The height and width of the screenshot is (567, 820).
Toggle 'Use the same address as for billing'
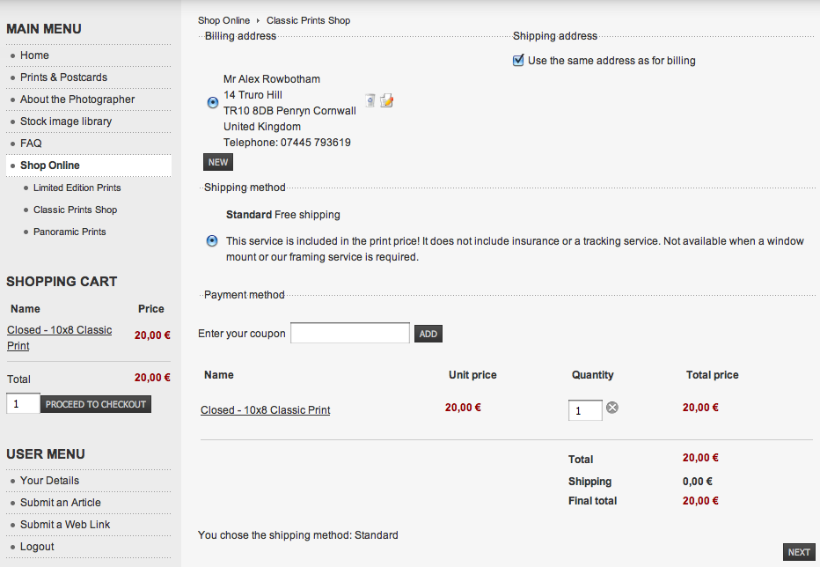[x=518, y=60]
